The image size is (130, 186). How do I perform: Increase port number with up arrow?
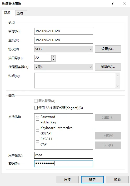click(x=53, y=57)
